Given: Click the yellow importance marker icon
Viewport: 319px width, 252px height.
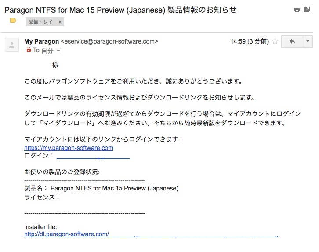Looking at the screenshot, I should point(13,21).
